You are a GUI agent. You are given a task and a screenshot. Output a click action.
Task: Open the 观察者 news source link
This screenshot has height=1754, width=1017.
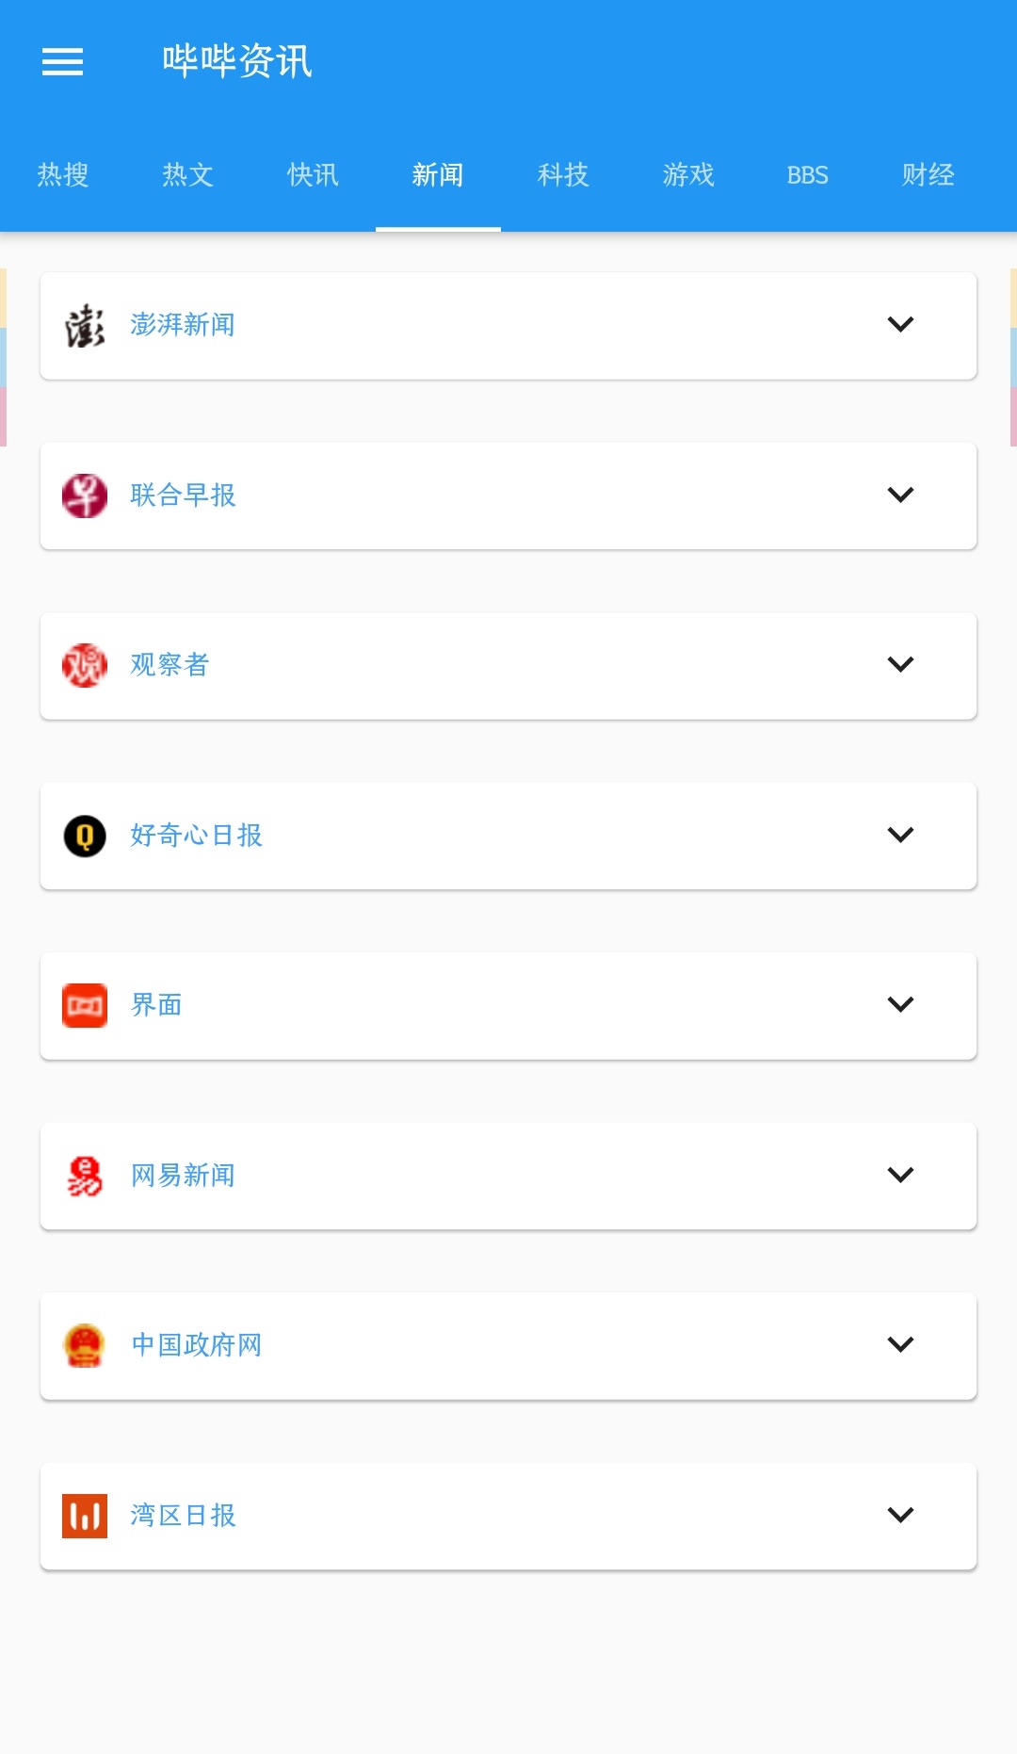pos(169,665)
